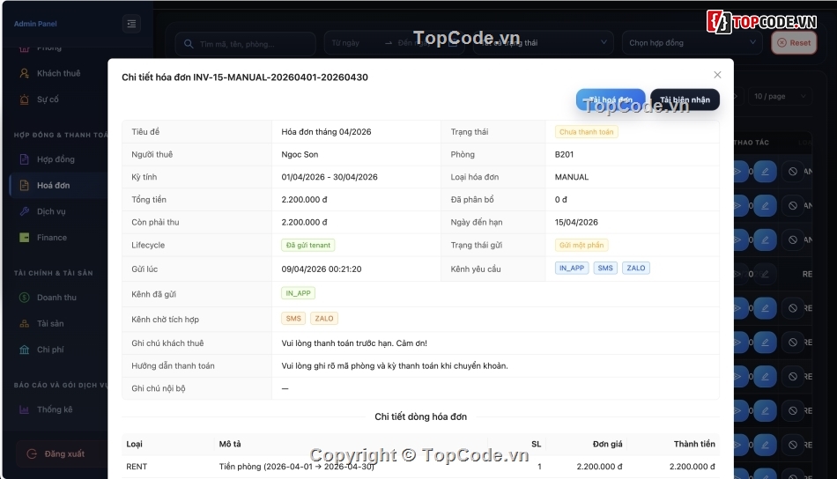Click the Tiền phòng line description

click(296, 466)
